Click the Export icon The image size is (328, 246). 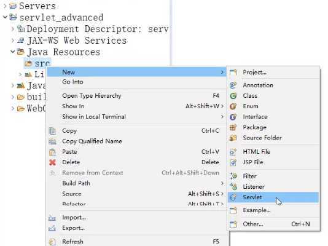click(x=52, y=228)
